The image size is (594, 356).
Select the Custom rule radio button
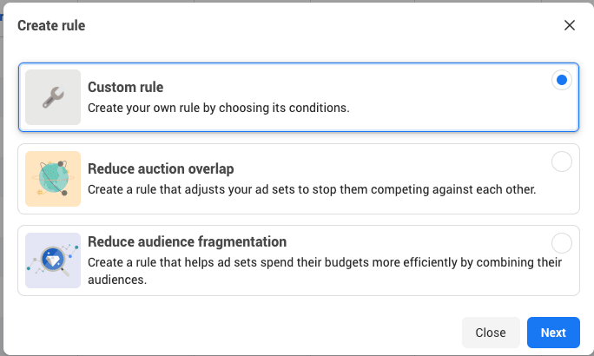[x=561, y=80]
